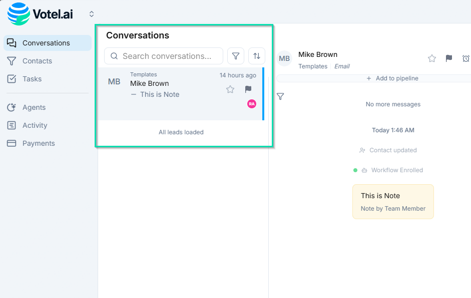Star the Mike Brown conversation in list
471x298 pixels.
point(230,89)
